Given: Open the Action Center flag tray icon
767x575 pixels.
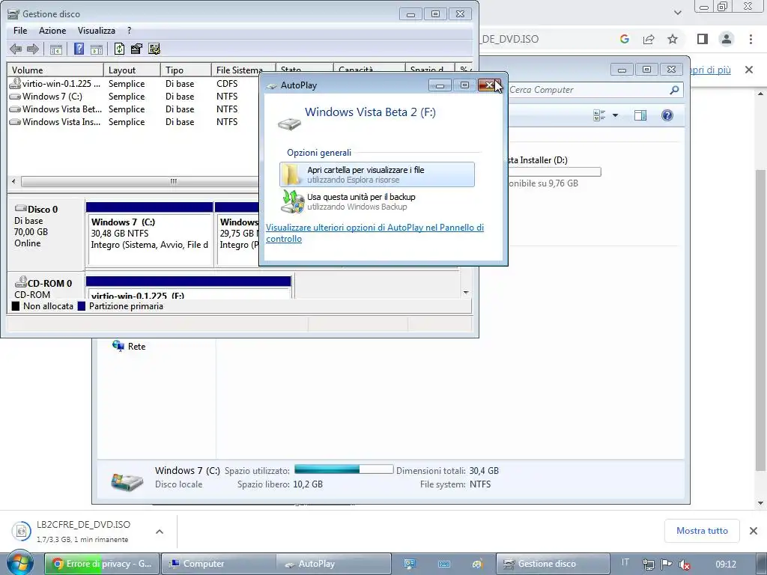Looking at the screenshot, I should point(666,565).
